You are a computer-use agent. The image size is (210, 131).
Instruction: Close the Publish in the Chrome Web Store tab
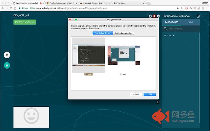(x=76, y=3)
